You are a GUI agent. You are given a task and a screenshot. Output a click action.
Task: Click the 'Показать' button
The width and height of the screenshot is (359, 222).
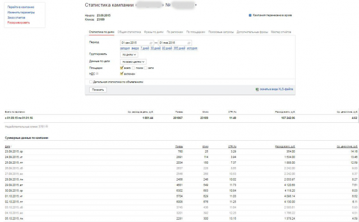pos(98,90)
